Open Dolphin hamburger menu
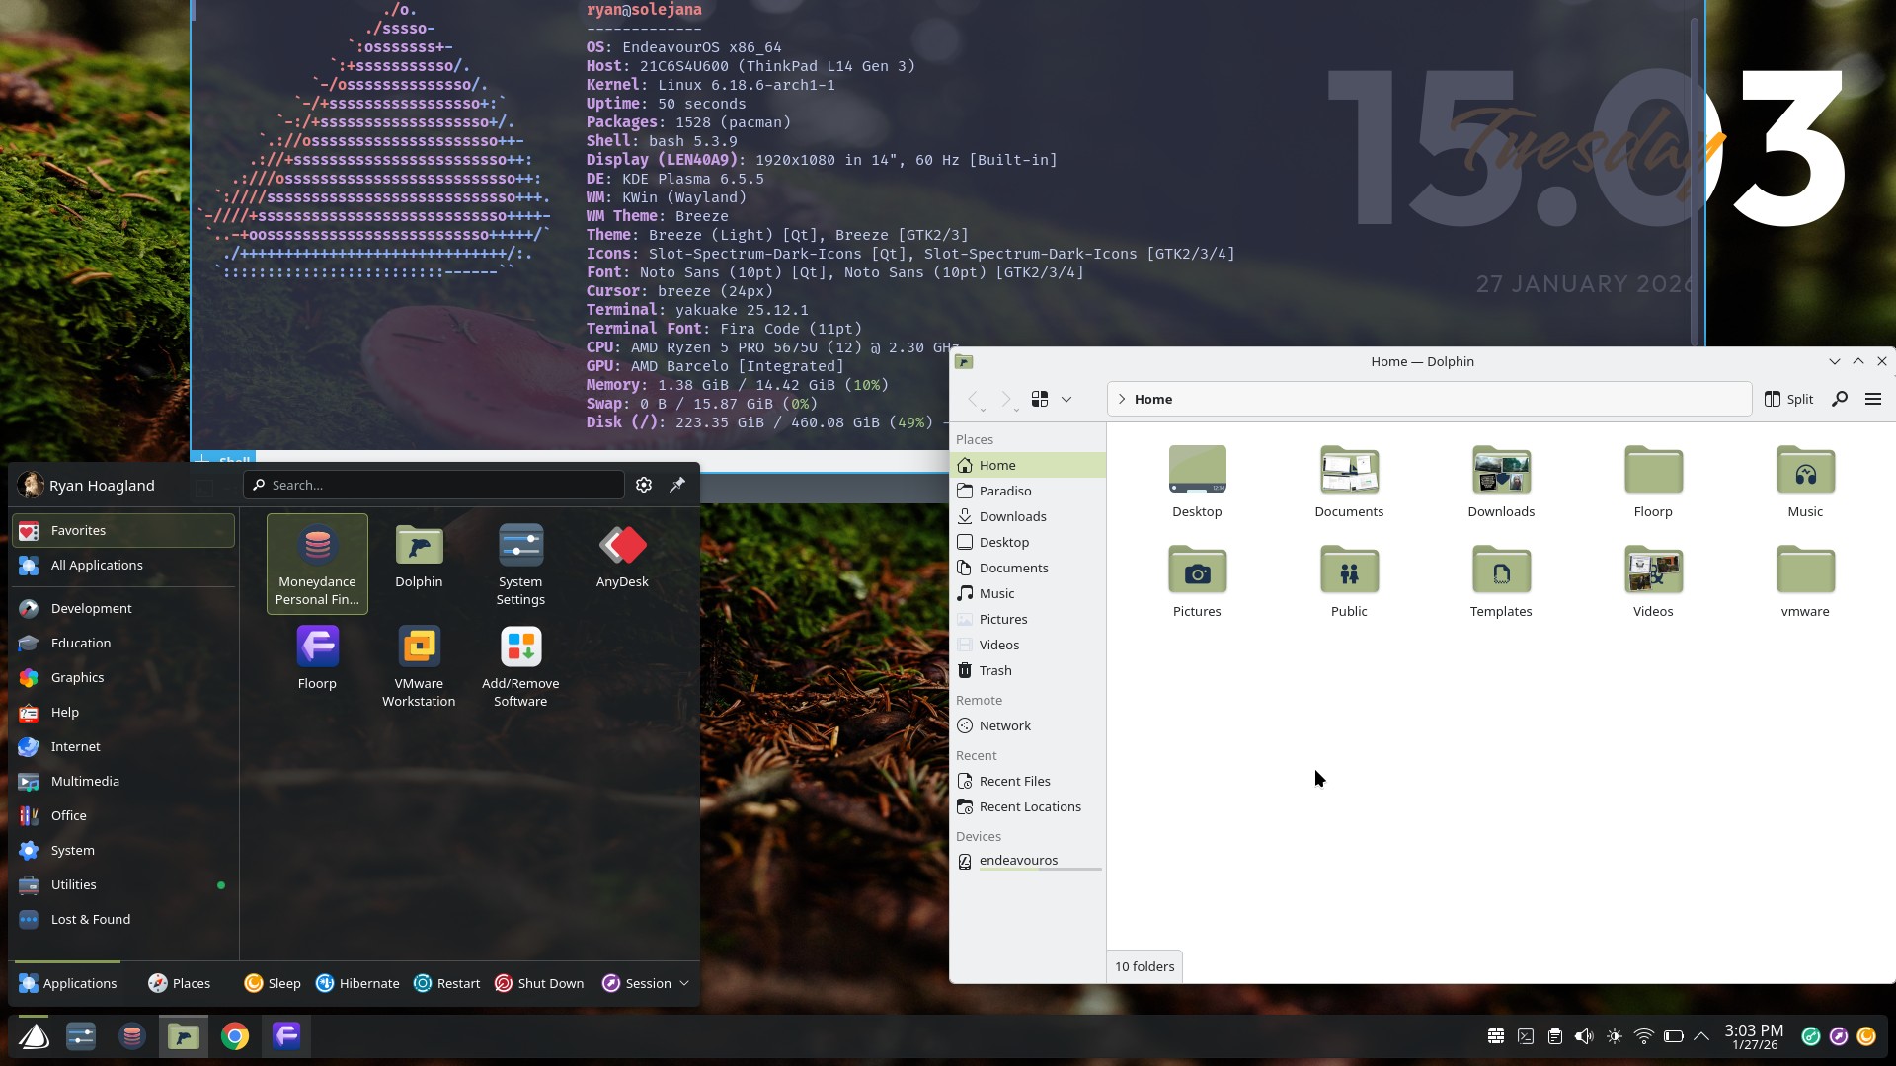1896x1066 pixels. coord(1873,399)
